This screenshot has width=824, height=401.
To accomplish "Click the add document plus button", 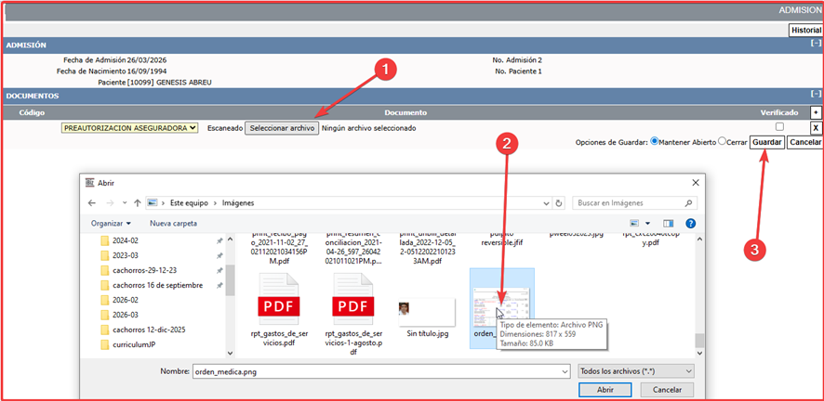I will point(816,111).
